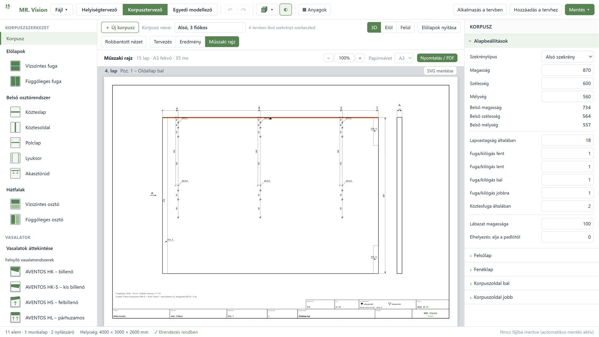Switch view to Elöl
The image size is (599, 337).
click(389, 27)
